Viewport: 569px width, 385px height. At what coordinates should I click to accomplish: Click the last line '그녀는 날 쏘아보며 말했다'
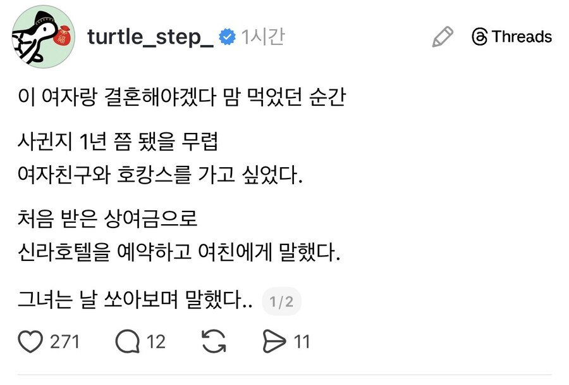click(135, 301)
